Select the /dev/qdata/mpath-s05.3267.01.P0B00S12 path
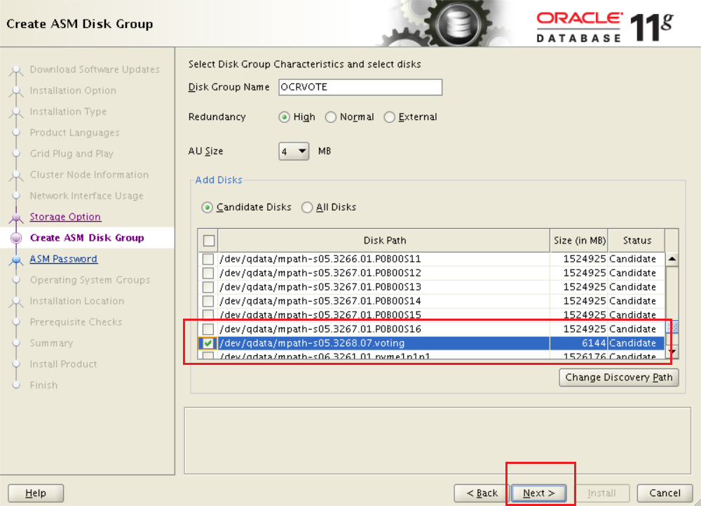The width and height of the screenshot is (701, 506). (x=320, y=273)
